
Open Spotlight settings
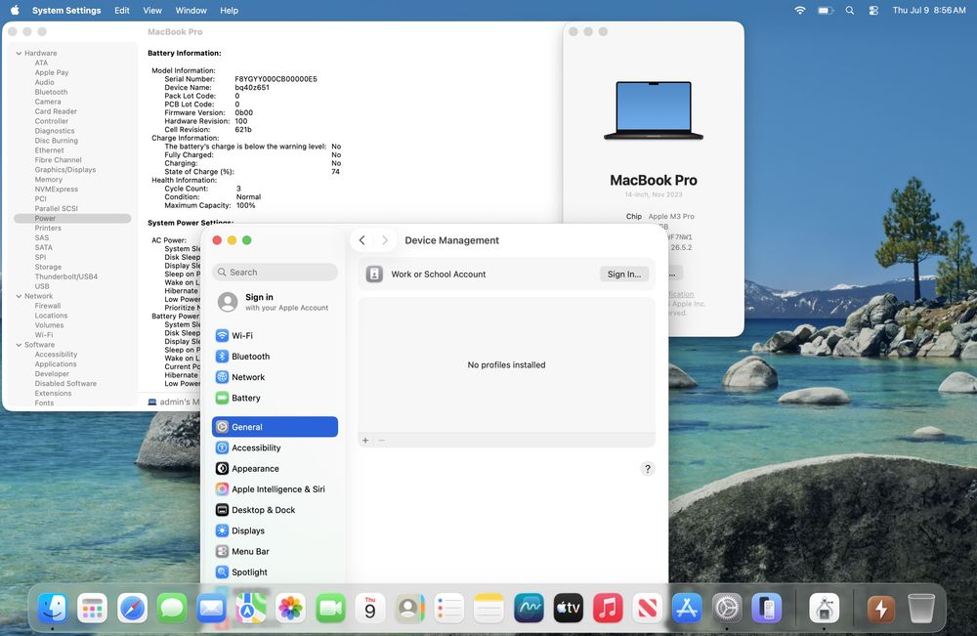coord(275,572)
